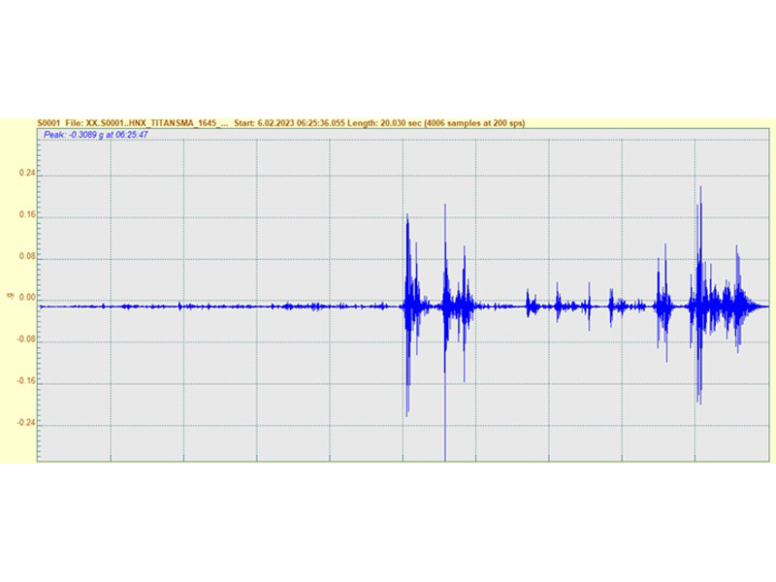This screenshot has width=776, height=582.
Task: Click '(4006 samples at 200 sps)' text
Action: point(474,123)
